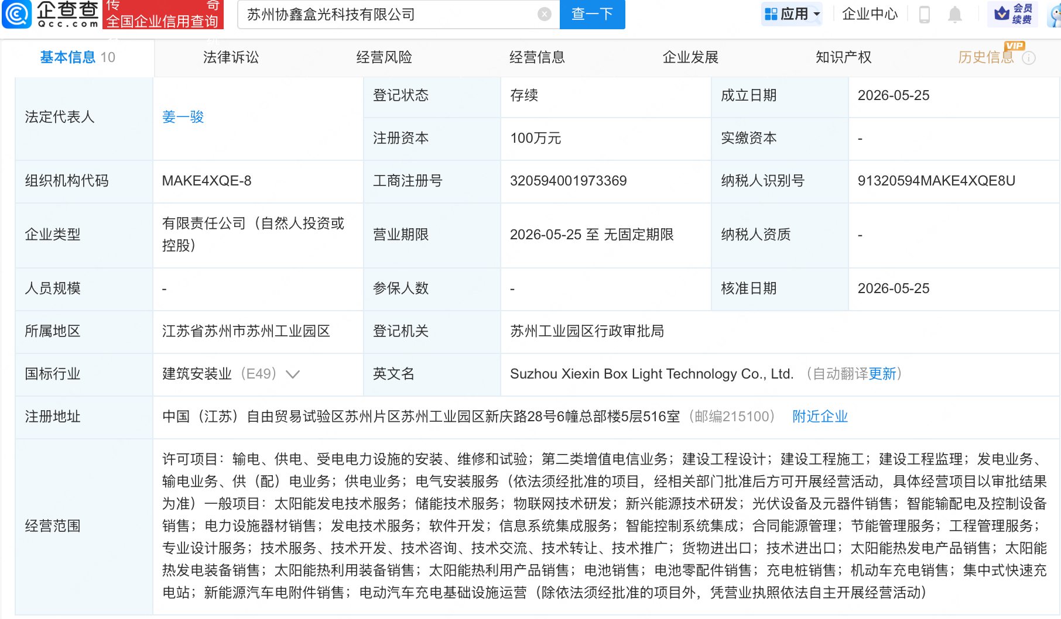The height and width of the screenshot is (619, 1061).
Task: Switch to the 企业发展 tab
Action: [690, 57]
